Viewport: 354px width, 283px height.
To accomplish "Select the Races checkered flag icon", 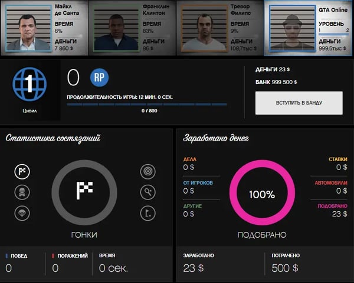I will click(22, 171).
